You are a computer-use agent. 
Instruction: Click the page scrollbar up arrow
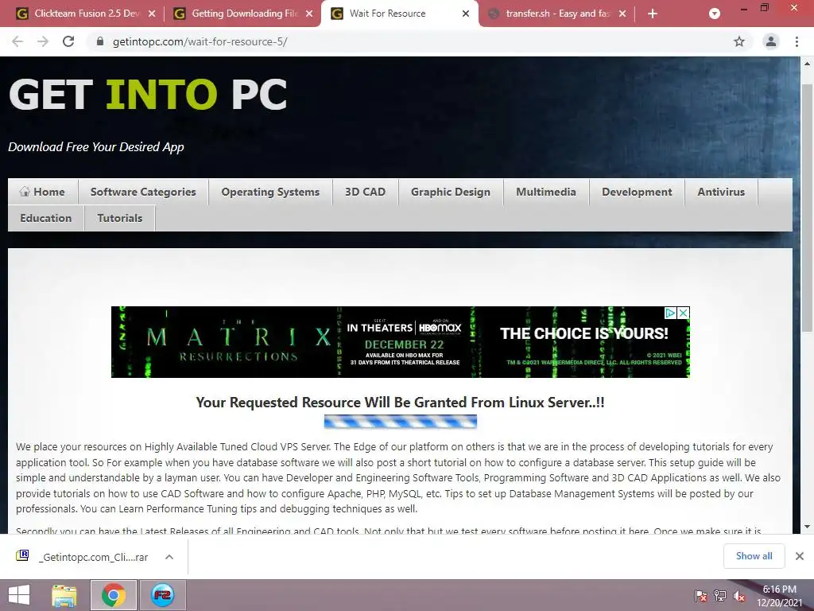[x=807, y=64]
